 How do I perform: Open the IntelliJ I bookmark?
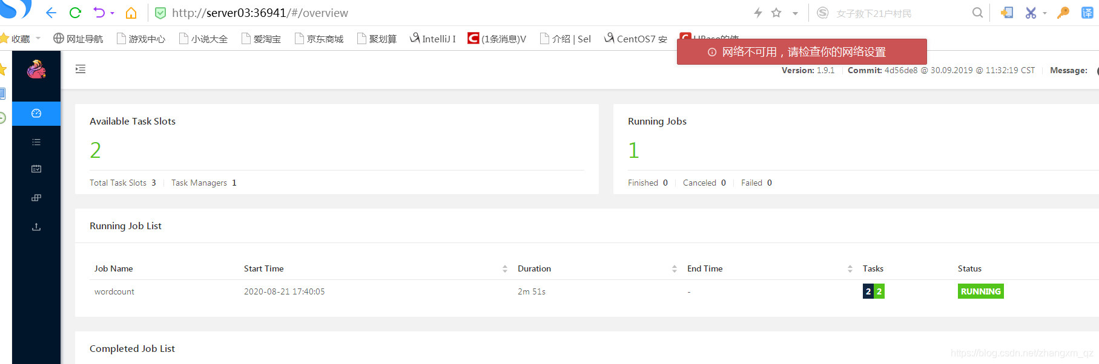(433, 39)
